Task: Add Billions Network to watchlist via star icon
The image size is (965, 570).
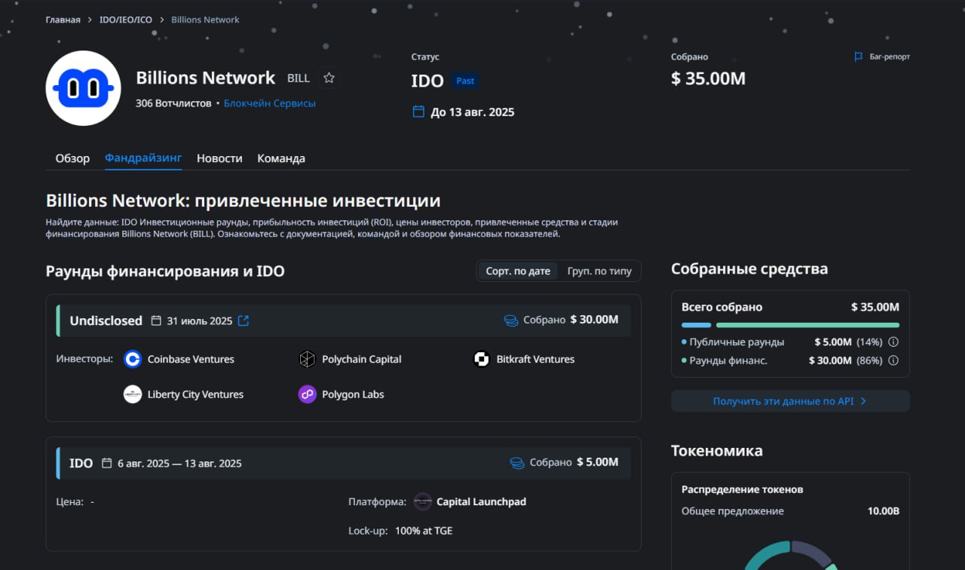Action: (329, 78)
